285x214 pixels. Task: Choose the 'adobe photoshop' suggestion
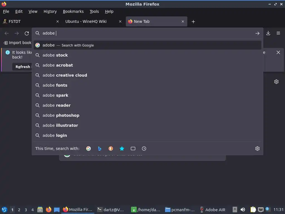click(148, 115)
